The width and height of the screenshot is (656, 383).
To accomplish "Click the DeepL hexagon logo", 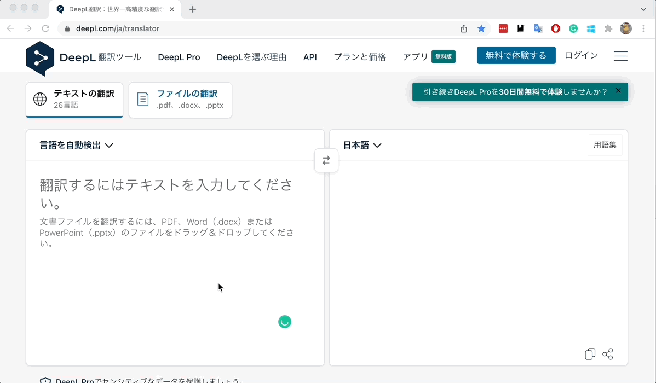I will pyautogui.click(x=40, y=58).
